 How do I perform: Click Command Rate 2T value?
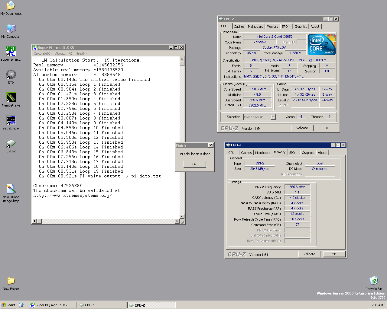pyautogui.click(x=297, y=225)
